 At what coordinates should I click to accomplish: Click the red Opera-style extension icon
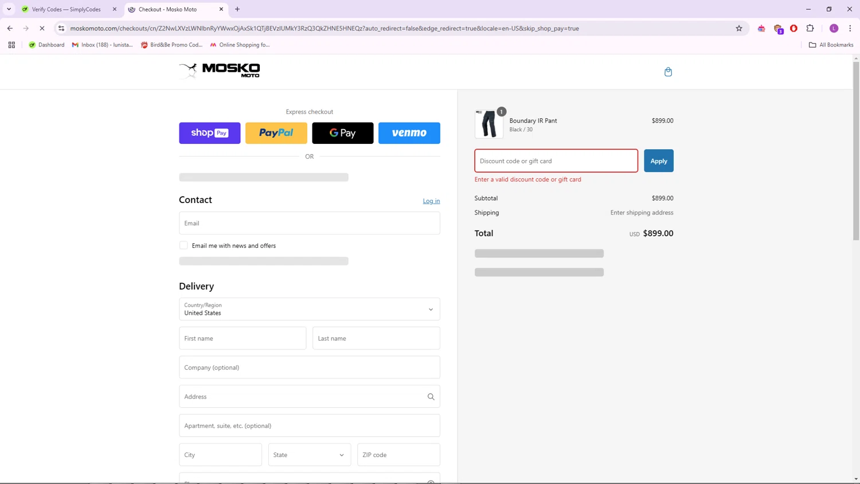[794, 28]
